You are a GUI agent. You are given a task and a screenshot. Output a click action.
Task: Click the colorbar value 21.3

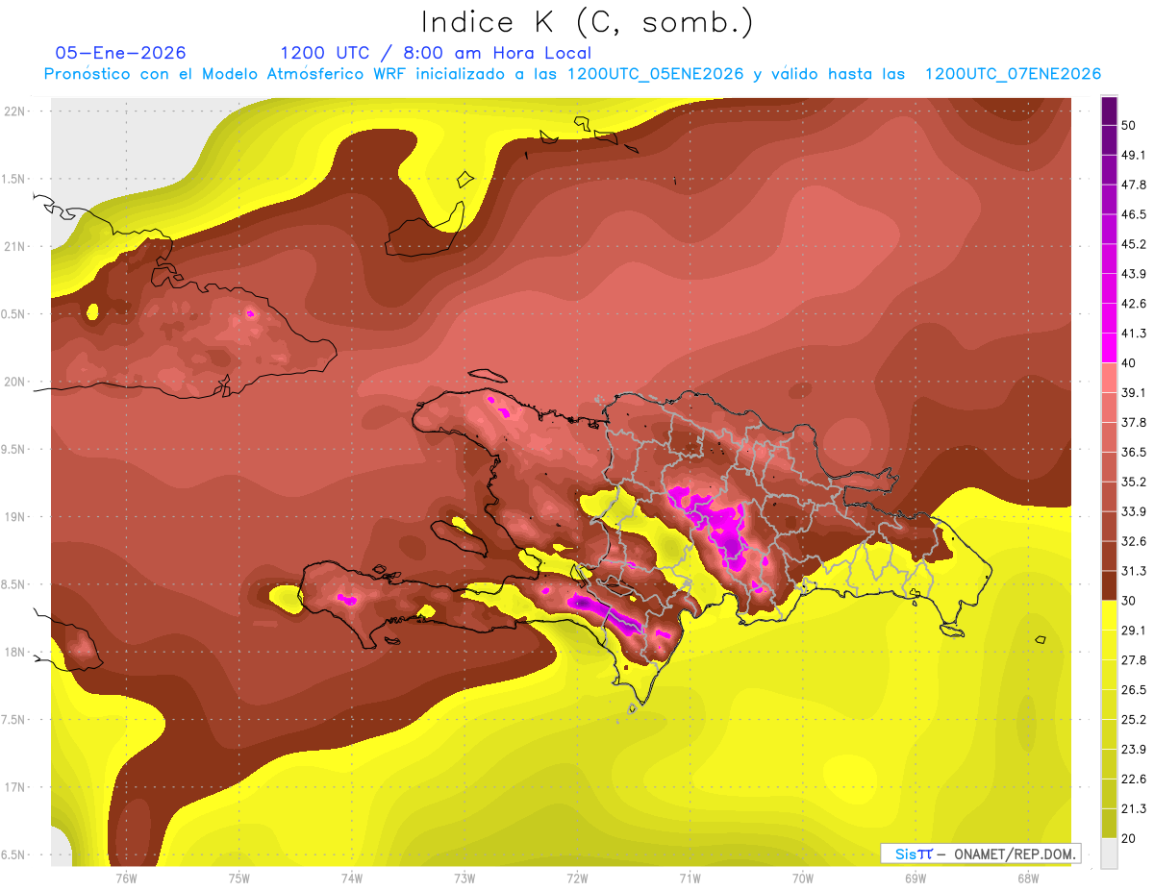click(1134, 808)
